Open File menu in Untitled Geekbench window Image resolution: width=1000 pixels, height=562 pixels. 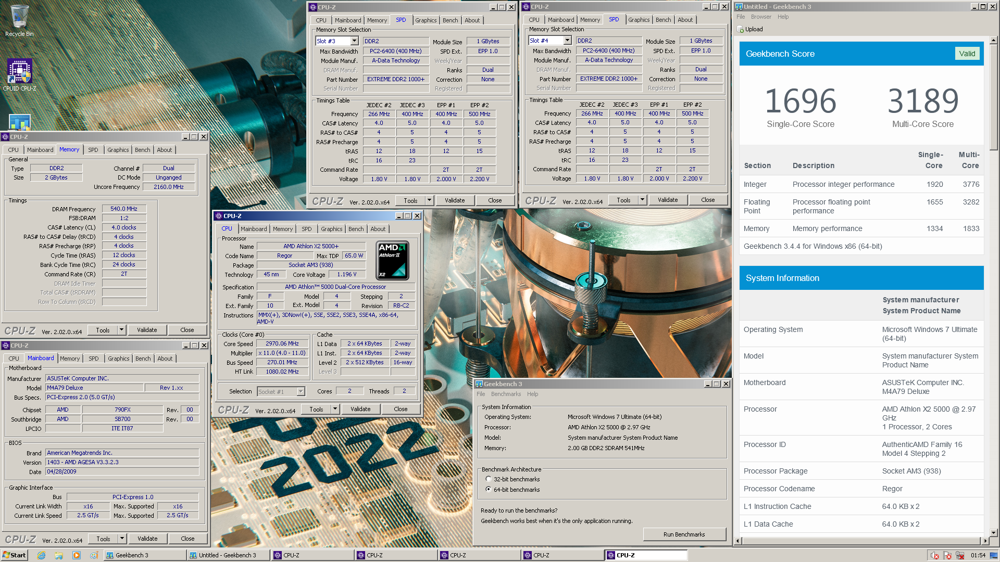point(741,17)
